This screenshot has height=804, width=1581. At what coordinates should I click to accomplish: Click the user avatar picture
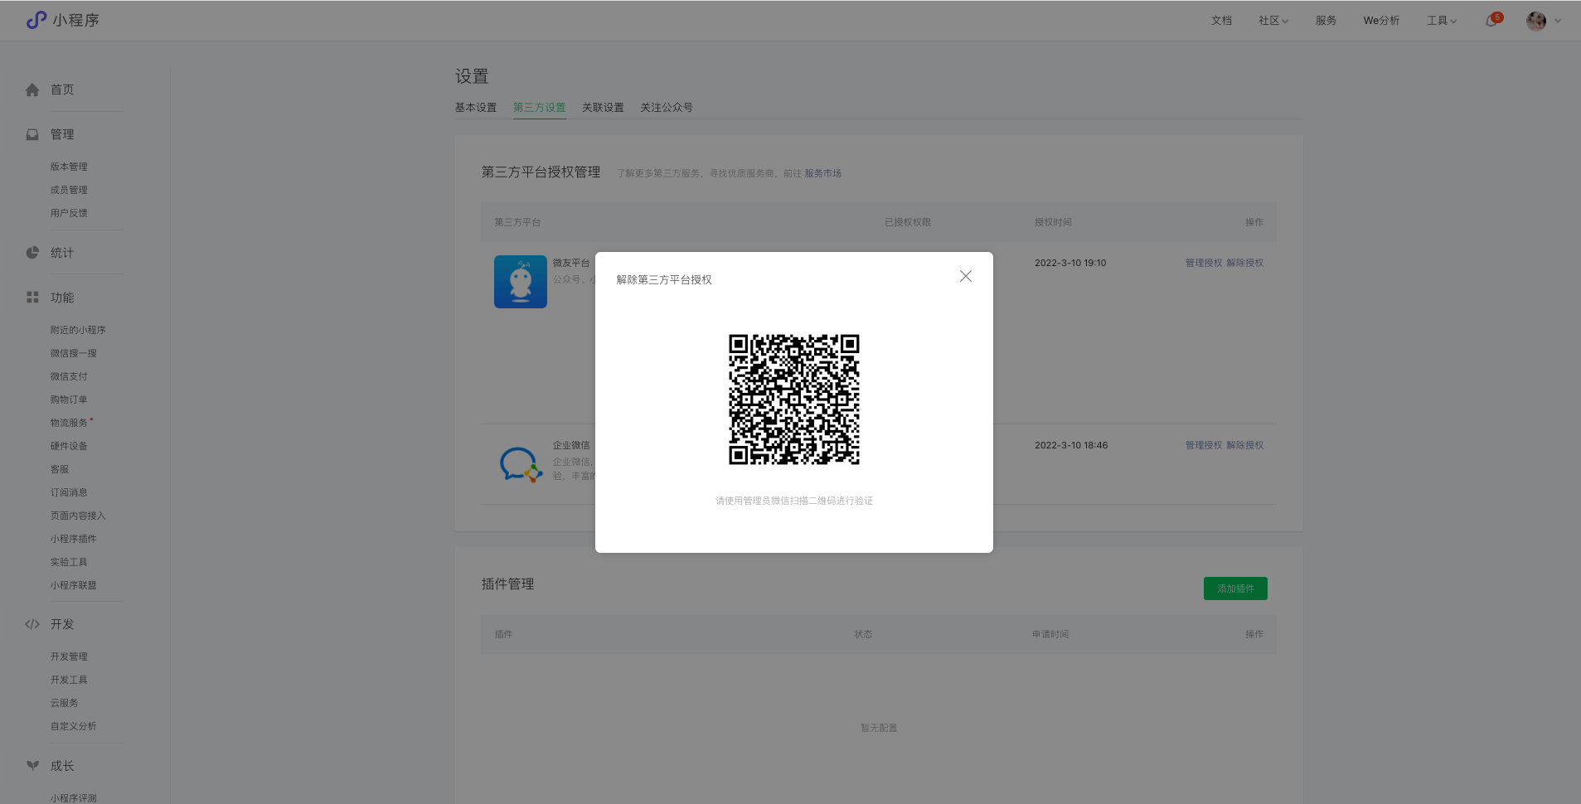[1536, 21]
